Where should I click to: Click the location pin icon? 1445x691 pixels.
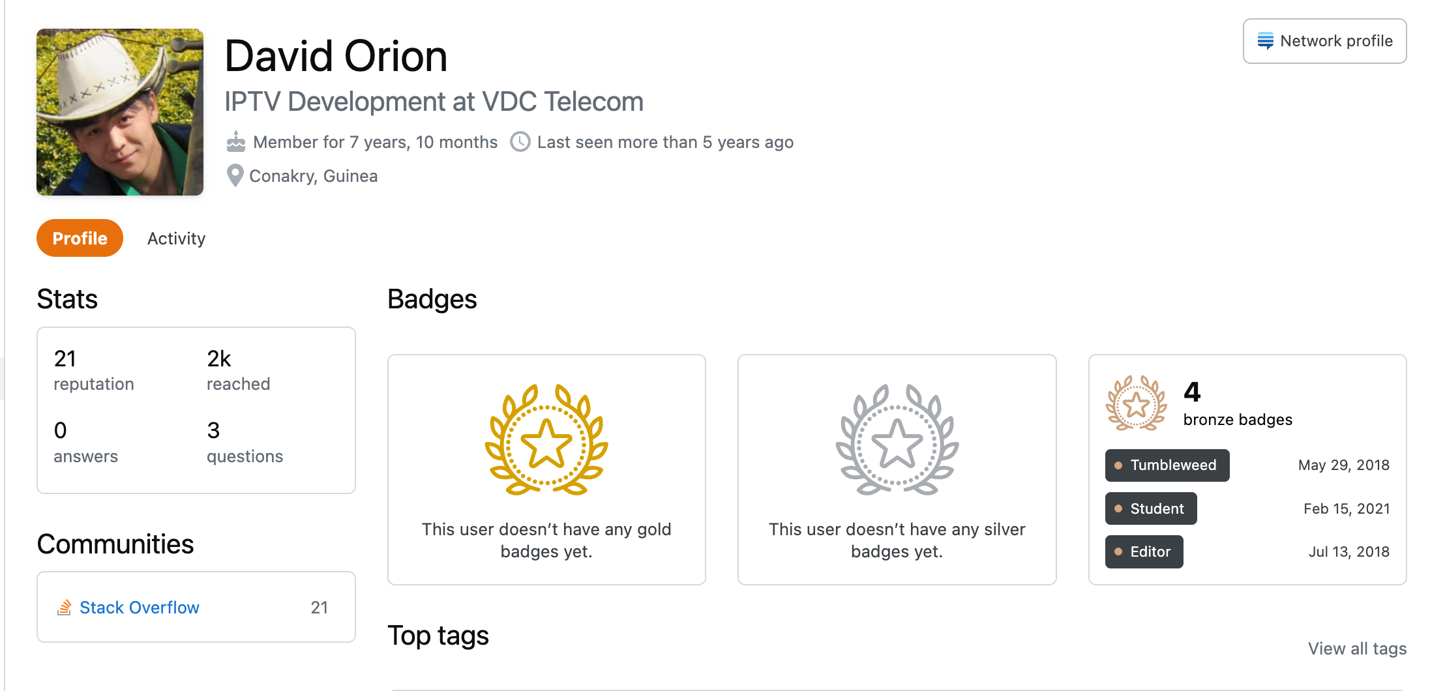click(235, 175)
